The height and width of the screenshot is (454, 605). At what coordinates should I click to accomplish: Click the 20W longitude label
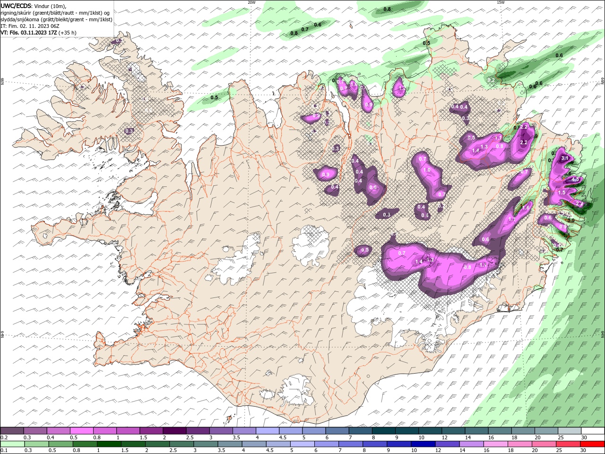click(x=251, y=2)
